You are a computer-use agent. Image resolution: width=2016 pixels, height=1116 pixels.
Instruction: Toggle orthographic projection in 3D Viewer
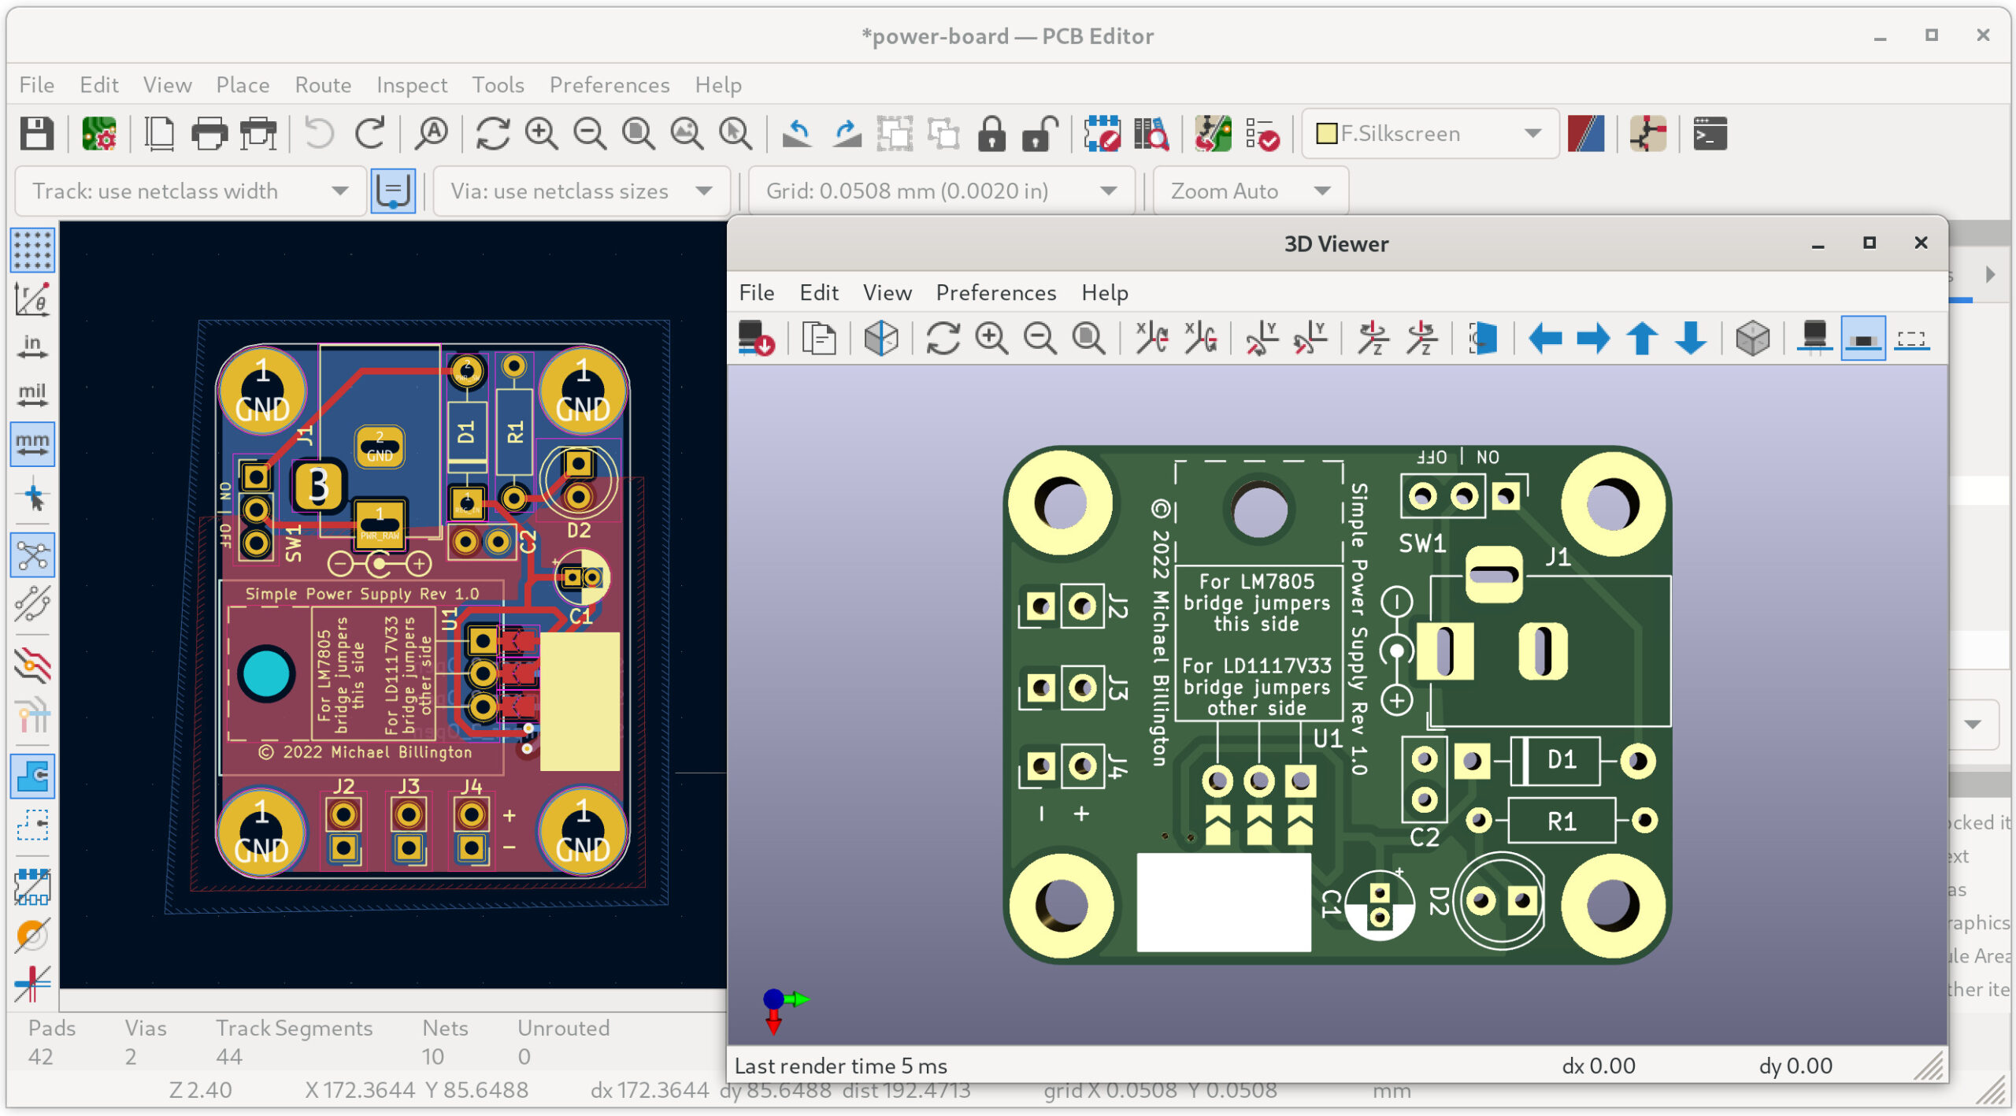(x=1752, y=339)
